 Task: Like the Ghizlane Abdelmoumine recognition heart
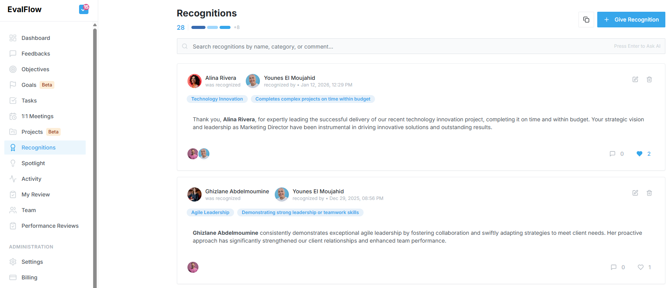(x=641, y=267)
